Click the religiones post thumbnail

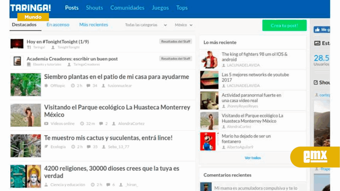26,176
